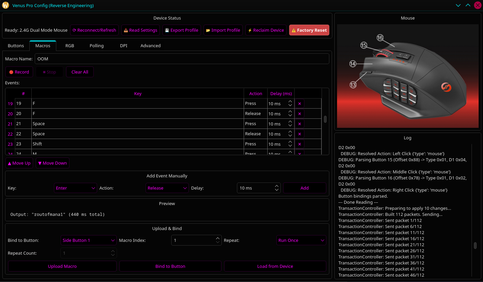The width and height of the screenshot is (483, 282).
Task: Open the DPI tab
Action: pyautogui.click(x=124, y=46)
